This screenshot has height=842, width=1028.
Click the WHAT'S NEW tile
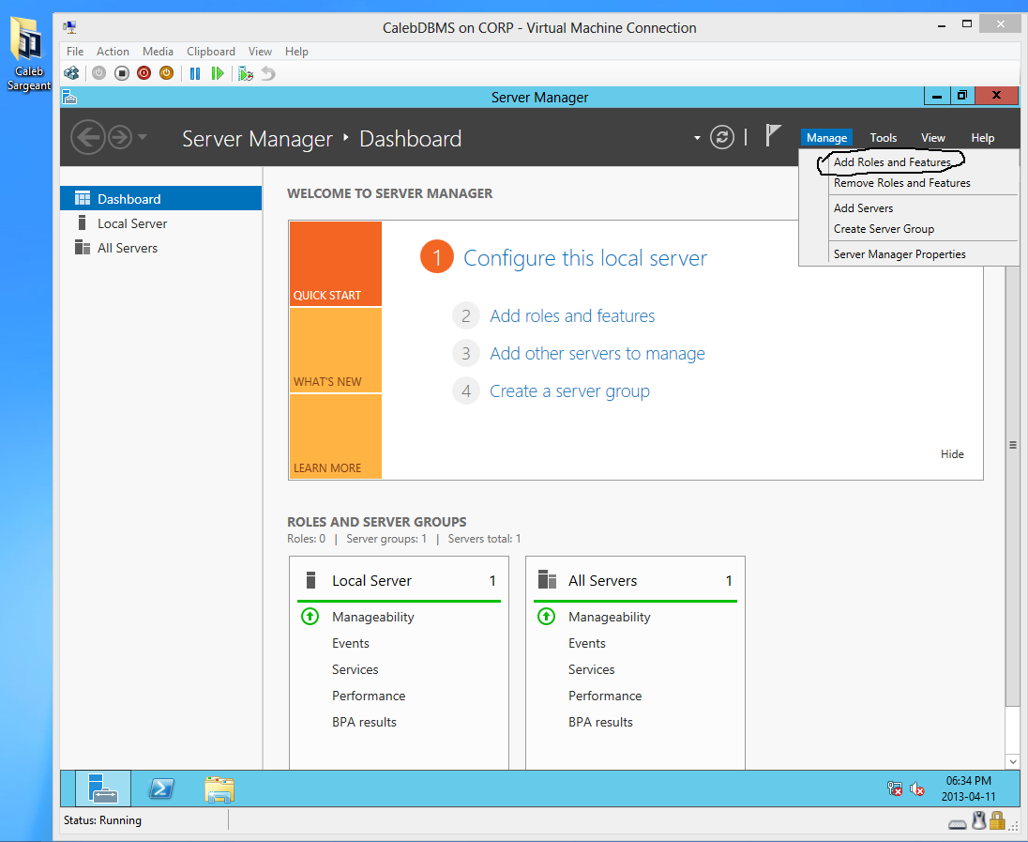tap(336, 350)
